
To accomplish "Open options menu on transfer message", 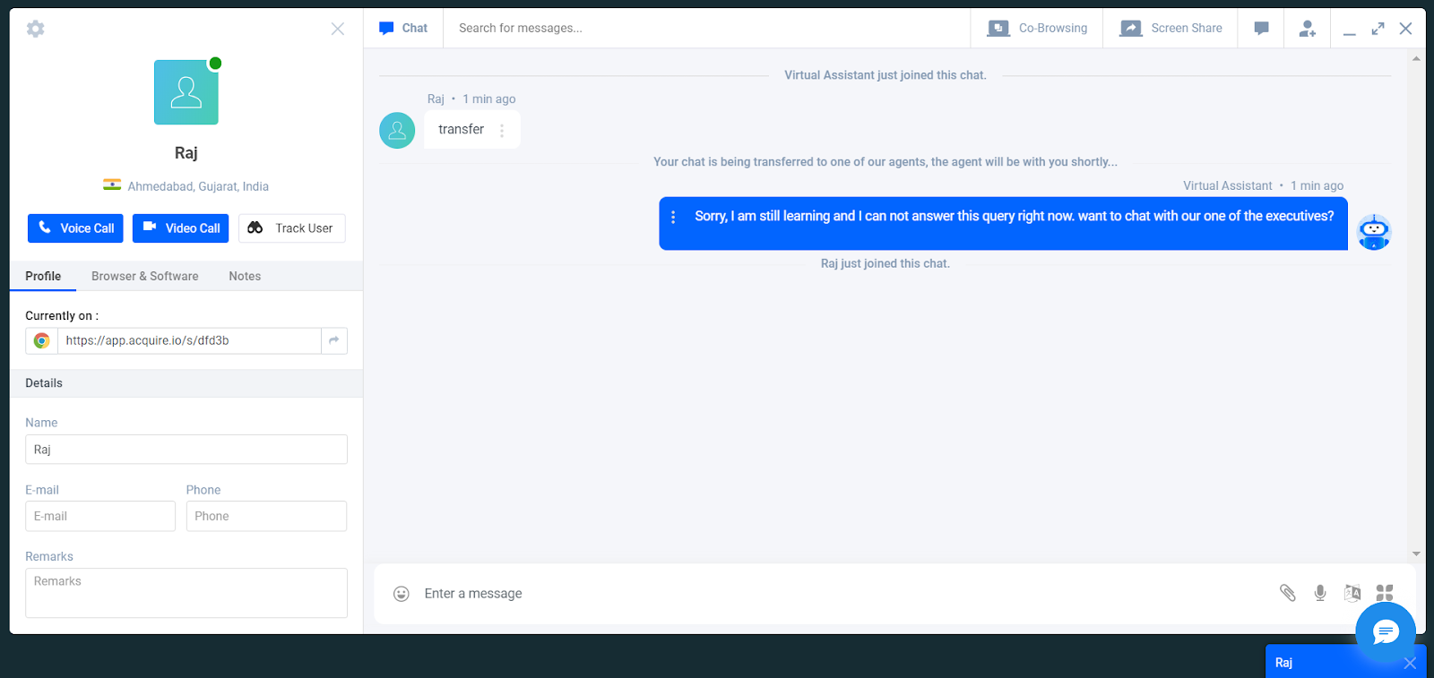I will pyautogui.click(x=502, y=130).
